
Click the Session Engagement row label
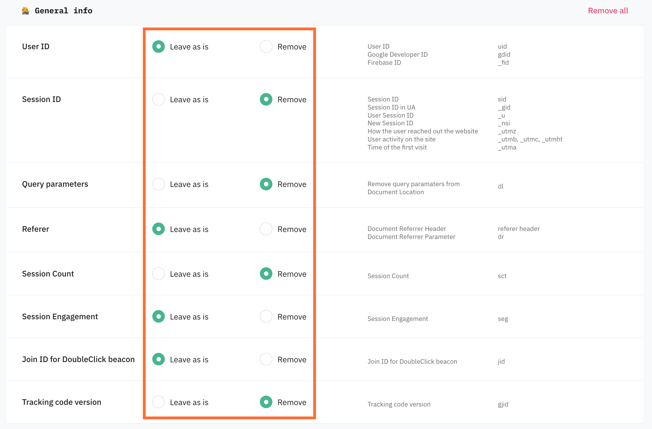(60, 316)
